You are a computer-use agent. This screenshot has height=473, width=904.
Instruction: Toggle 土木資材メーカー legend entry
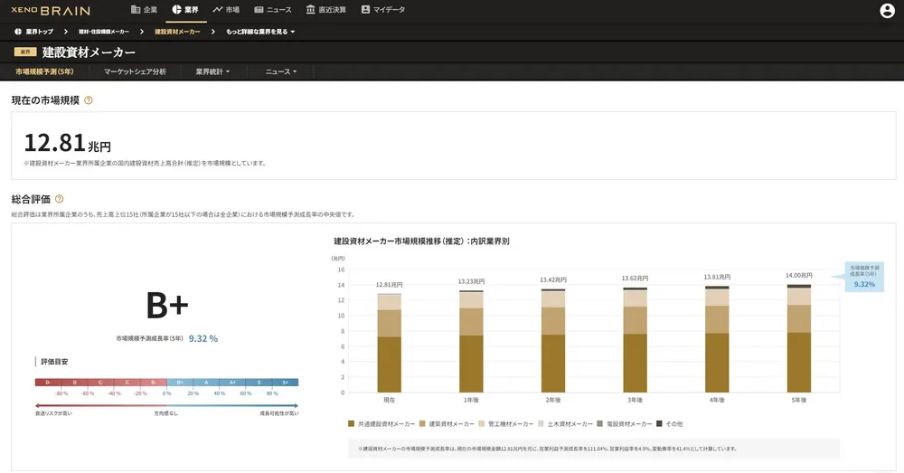point(566,424)
